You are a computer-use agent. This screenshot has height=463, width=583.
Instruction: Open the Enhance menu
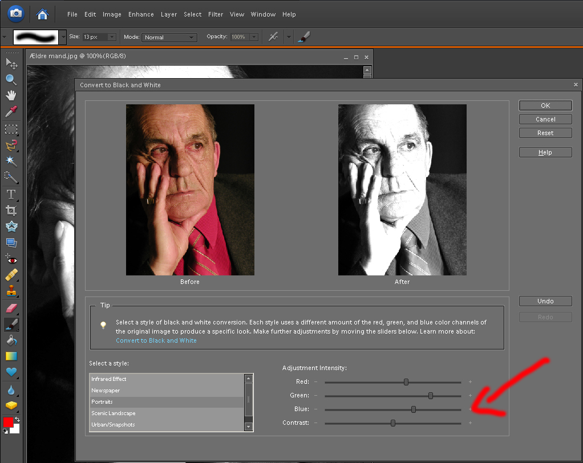tap(141, 14)
